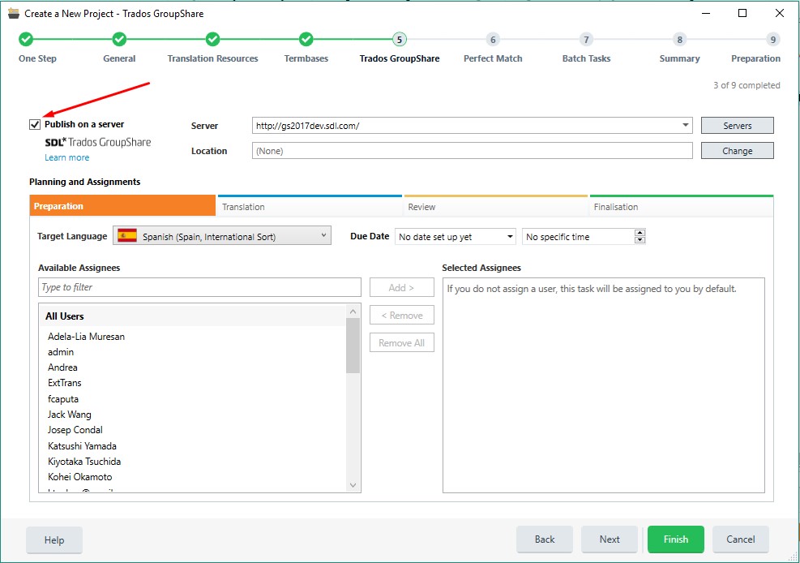
Task: Click the user list scroll down arrow
Action: pyautogui.click(x=353, y=485)
